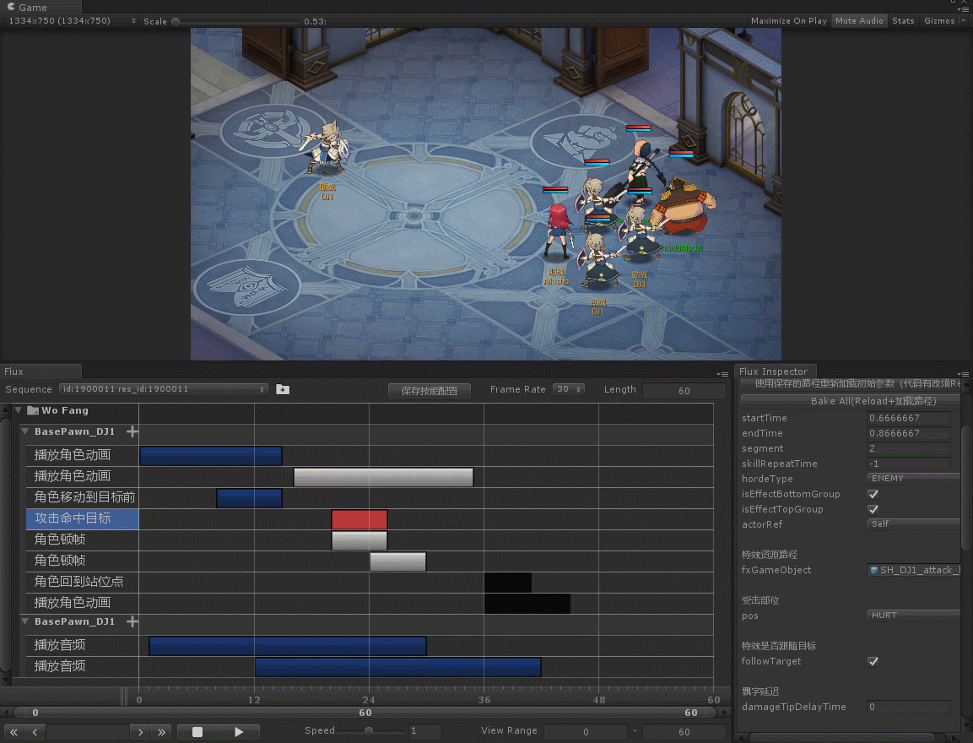Add a track to the BasePawn_DJ1 group above 播放音频

(x=132, y=621)
